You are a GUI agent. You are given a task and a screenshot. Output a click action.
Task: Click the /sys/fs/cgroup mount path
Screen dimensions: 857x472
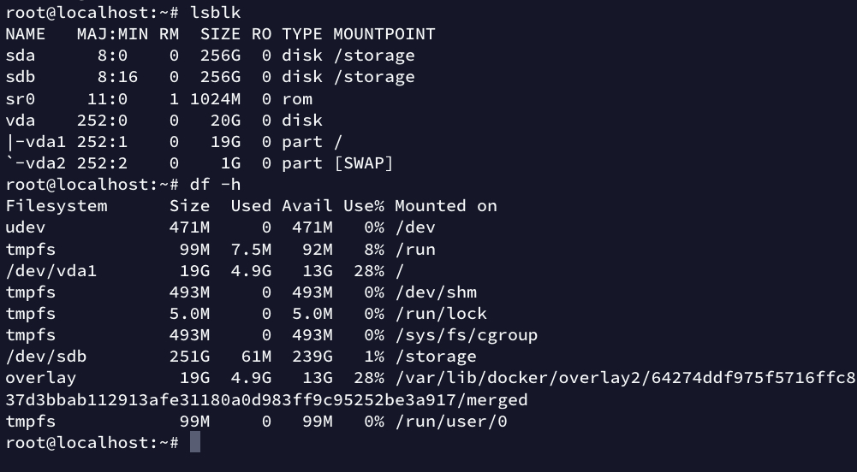point(467,335)
